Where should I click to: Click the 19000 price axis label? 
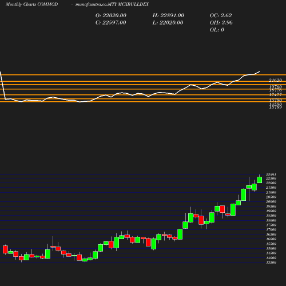[271, 211]
